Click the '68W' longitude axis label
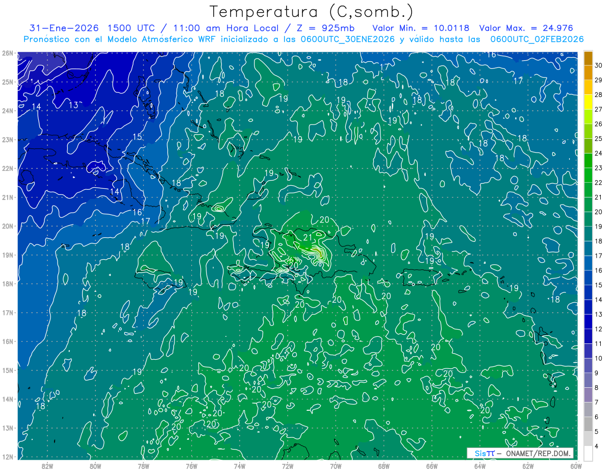Image resolution: width=612 pixels, height=473 pixels. [x=384, y=466]
